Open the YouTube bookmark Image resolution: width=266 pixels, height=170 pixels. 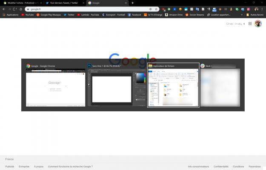[28, 15]
